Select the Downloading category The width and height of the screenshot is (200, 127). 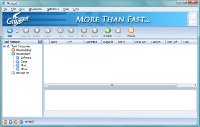point(23,50)
